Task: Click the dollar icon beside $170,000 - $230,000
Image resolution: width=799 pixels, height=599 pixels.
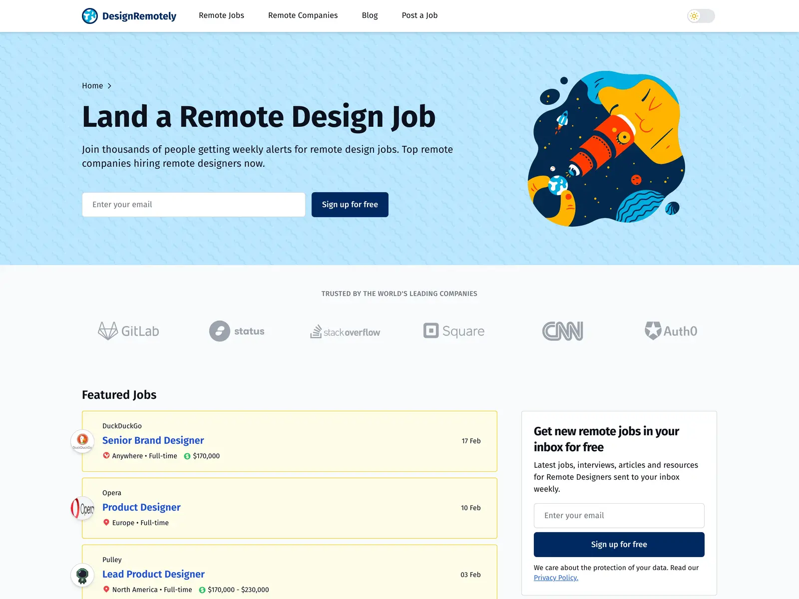Action: [202, 590]
